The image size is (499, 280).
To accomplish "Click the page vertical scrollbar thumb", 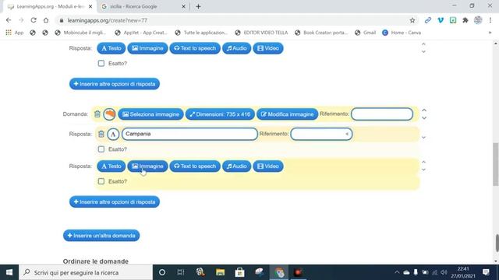I will 496,164.
